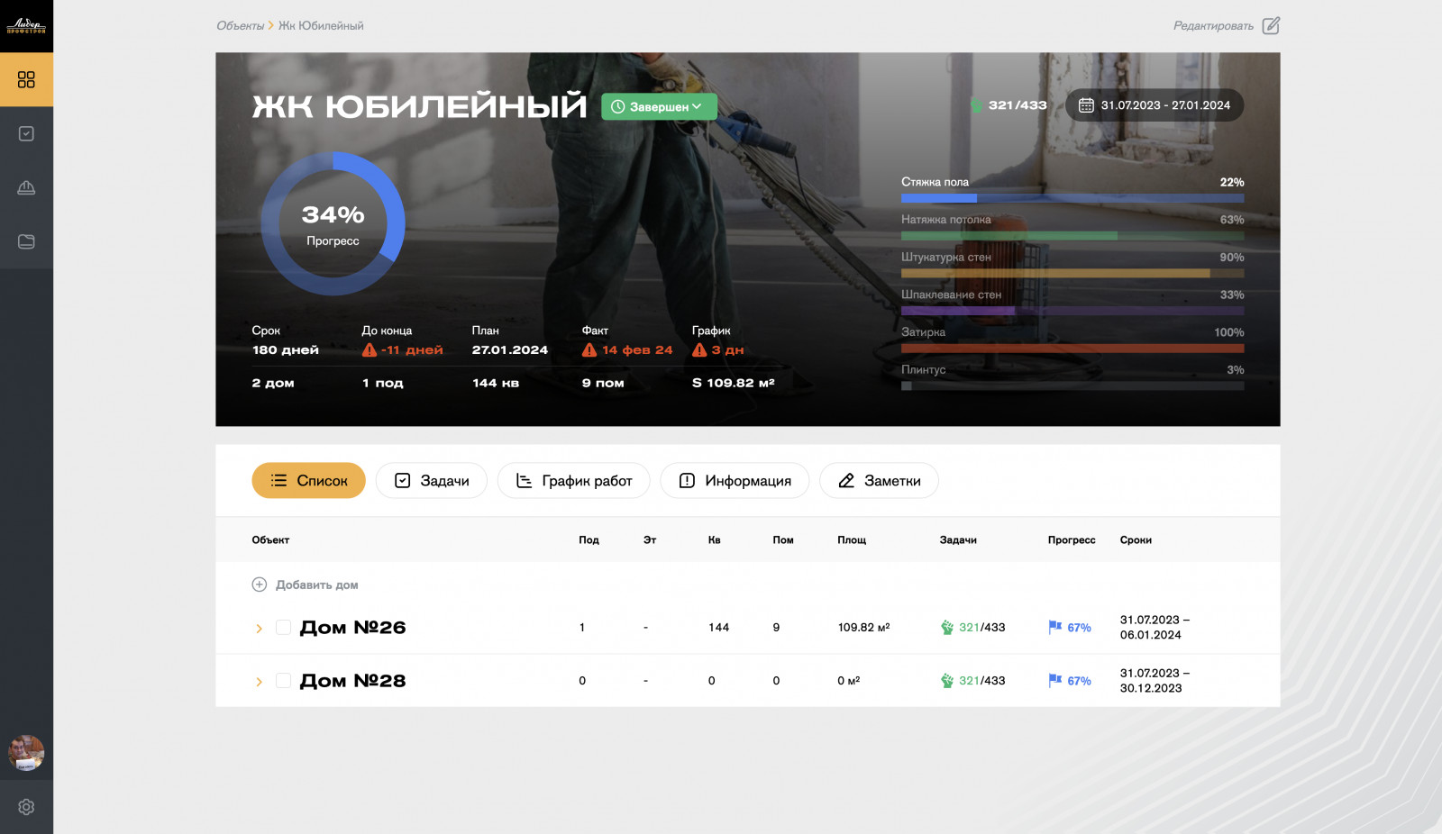Click the list icon in Список tab
The width and height of the screenshot is (1442, 834).
(279, 480)
